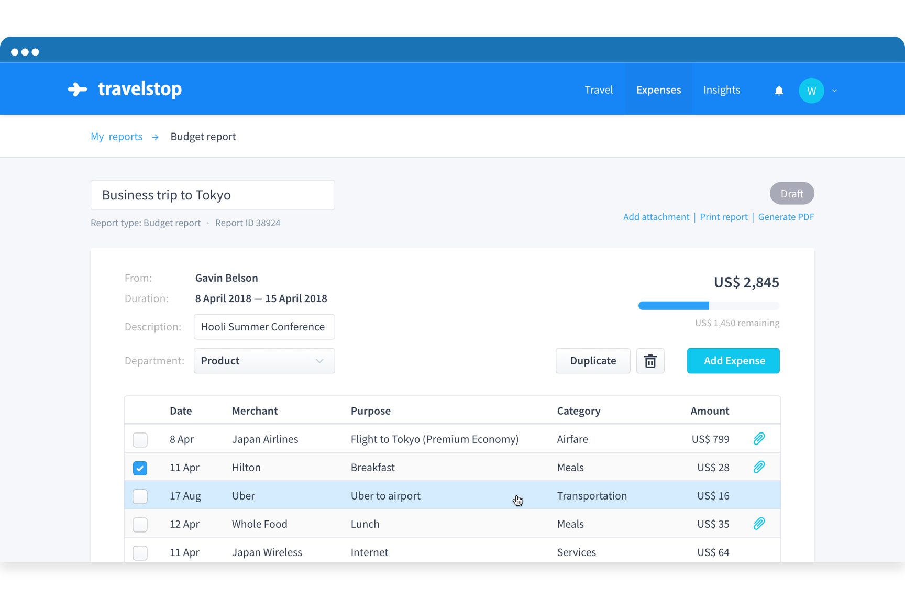Open attachment for Japan Airlines expense
905x599 pixels.
[759, 439]
